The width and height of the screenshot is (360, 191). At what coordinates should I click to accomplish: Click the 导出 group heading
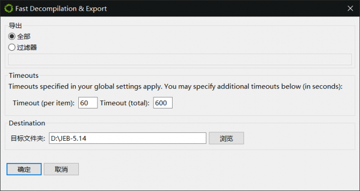pos(15,25)
